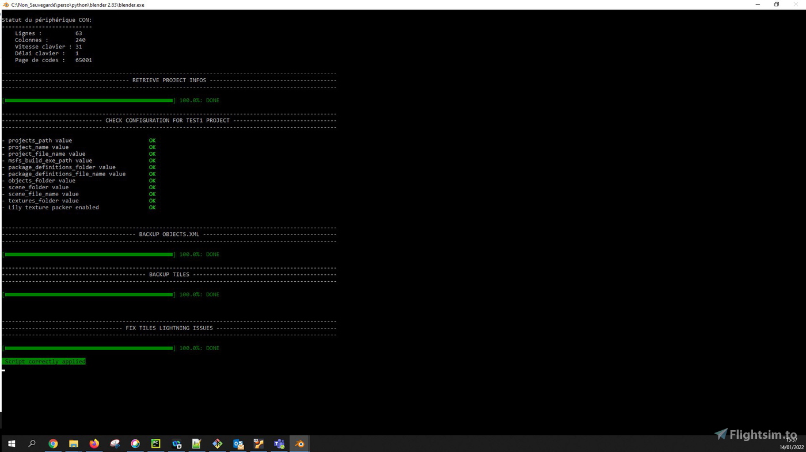Click the active Blender taskbar icon
Viewport: 806px width, 452px height.
pos(299,443)
